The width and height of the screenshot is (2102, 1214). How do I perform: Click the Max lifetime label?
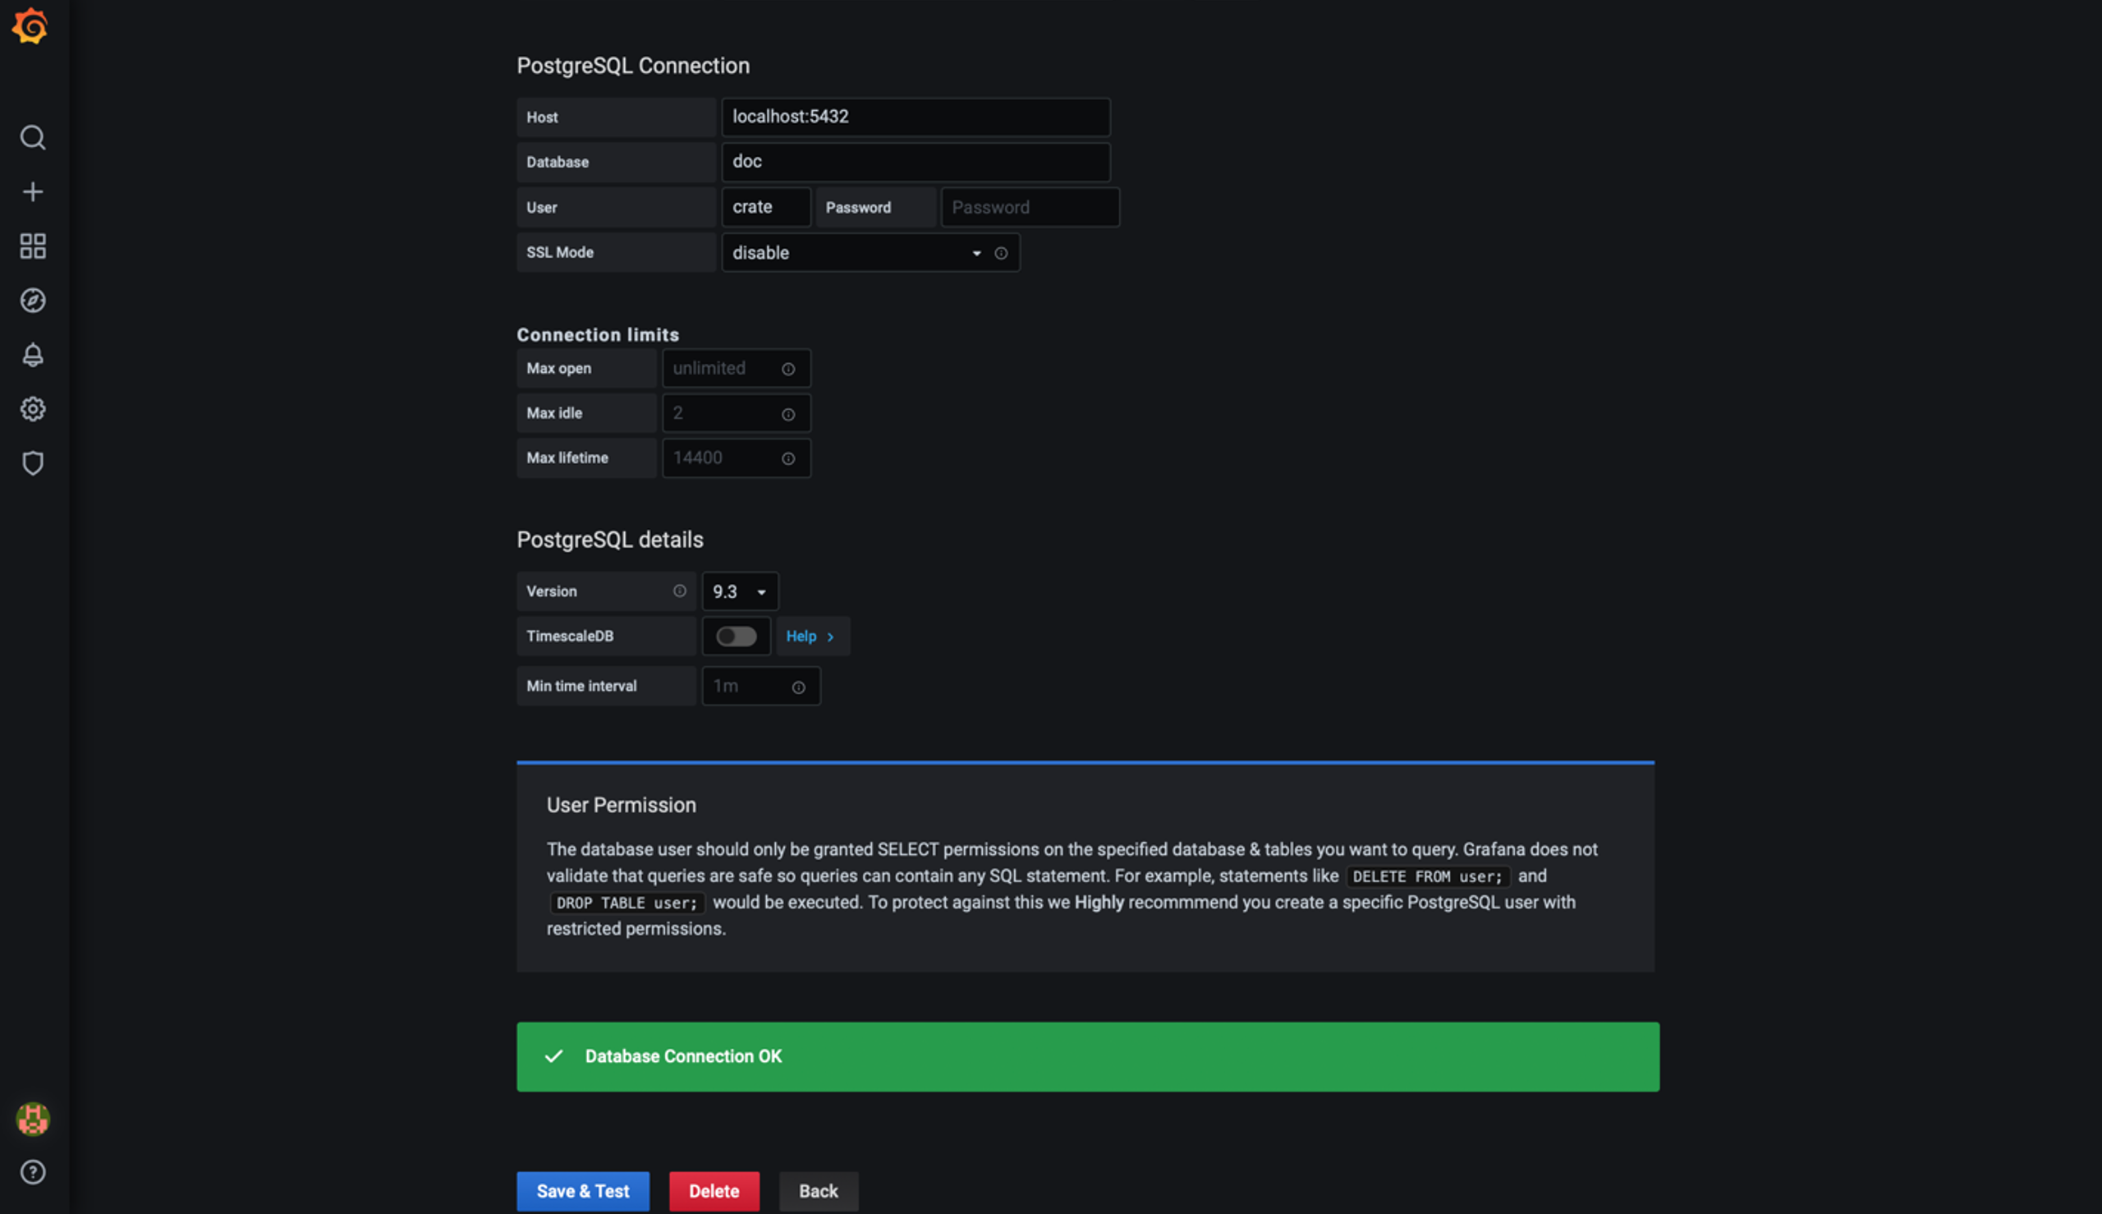(x=567, y=458)
